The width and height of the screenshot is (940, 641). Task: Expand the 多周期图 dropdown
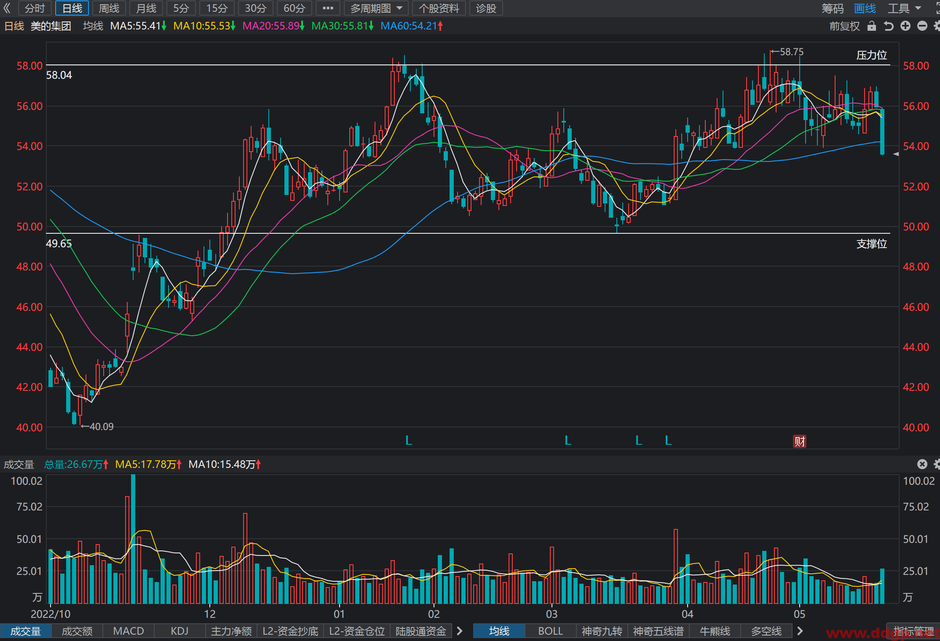[x=376, y=8]
